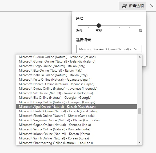This screenshot has width=156, height=153.
Task: Select highlighted Aigul Kazakh voice
Action: [77, 107]
